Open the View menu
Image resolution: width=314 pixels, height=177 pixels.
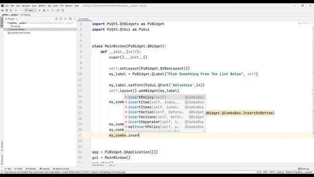pos(18,6)
